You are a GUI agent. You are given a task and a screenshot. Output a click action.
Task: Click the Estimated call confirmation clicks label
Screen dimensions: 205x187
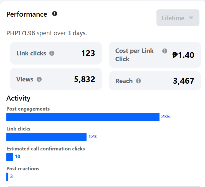(x=45, y=149)
